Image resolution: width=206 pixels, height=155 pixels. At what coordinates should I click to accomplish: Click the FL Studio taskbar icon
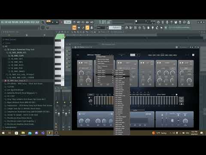[49, 133]
